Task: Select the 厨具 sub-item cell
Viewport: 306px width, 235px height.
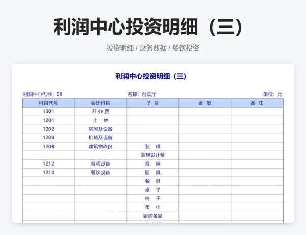Action: (152, 173)
